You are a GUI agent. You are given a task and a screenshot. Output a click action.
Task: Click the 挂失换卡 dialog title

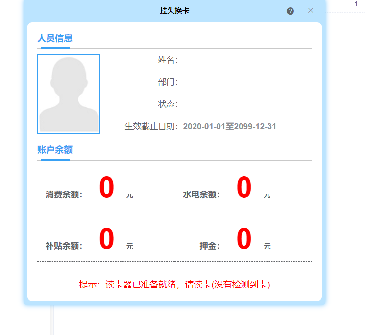point(174,10)
